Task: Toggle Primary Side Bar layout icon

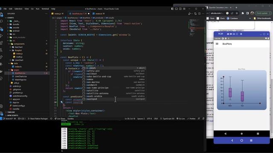Action: [172, 8]
